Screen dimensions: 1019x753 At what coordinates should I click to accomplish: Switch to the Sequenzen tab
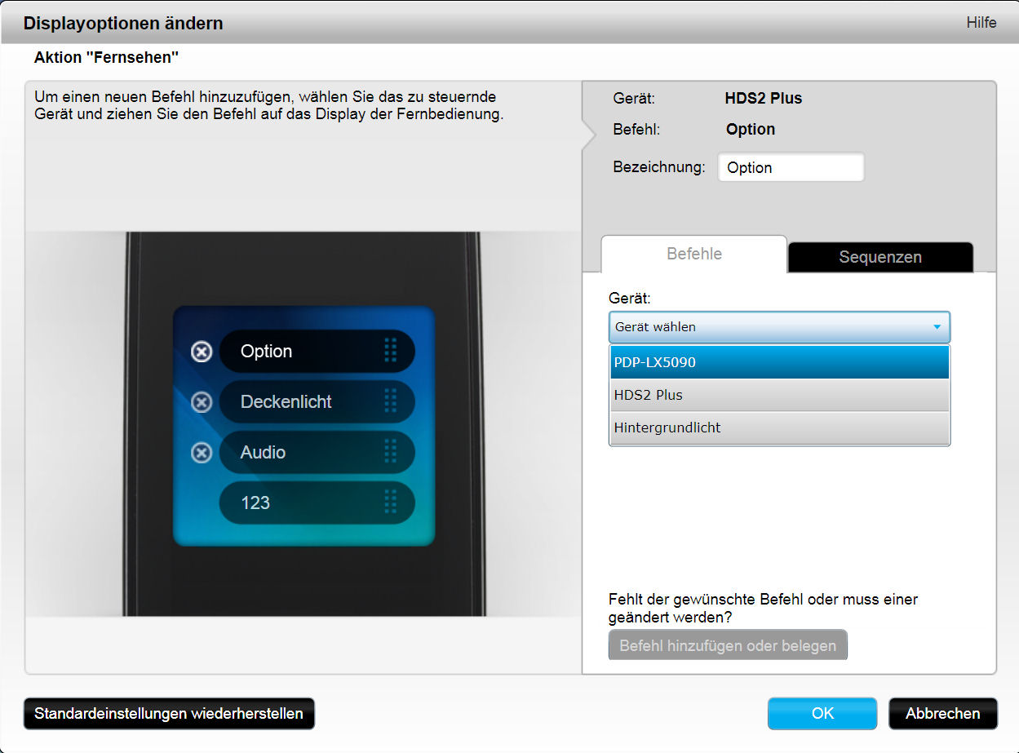[879, 257]
